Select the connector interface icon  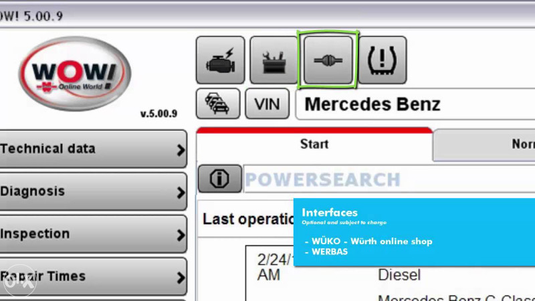328,60
